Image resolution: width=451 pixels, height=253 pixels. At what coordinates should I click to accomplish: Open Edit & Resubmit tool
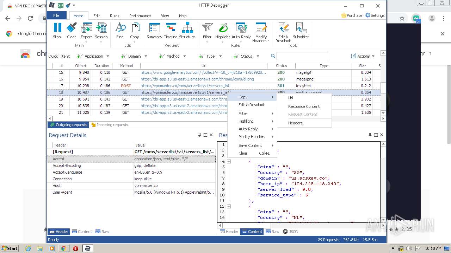[283, 32]
